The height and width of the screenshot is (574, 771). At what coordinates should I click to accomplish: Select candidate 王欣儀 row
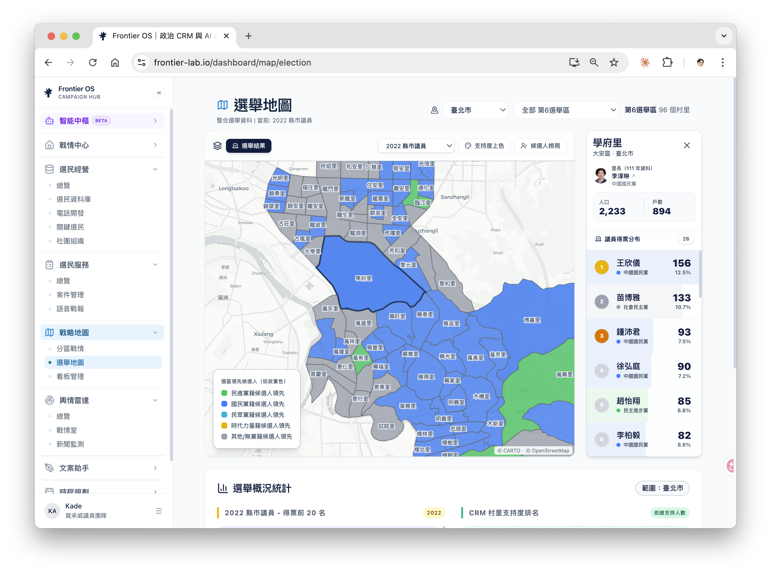[642, 267]
